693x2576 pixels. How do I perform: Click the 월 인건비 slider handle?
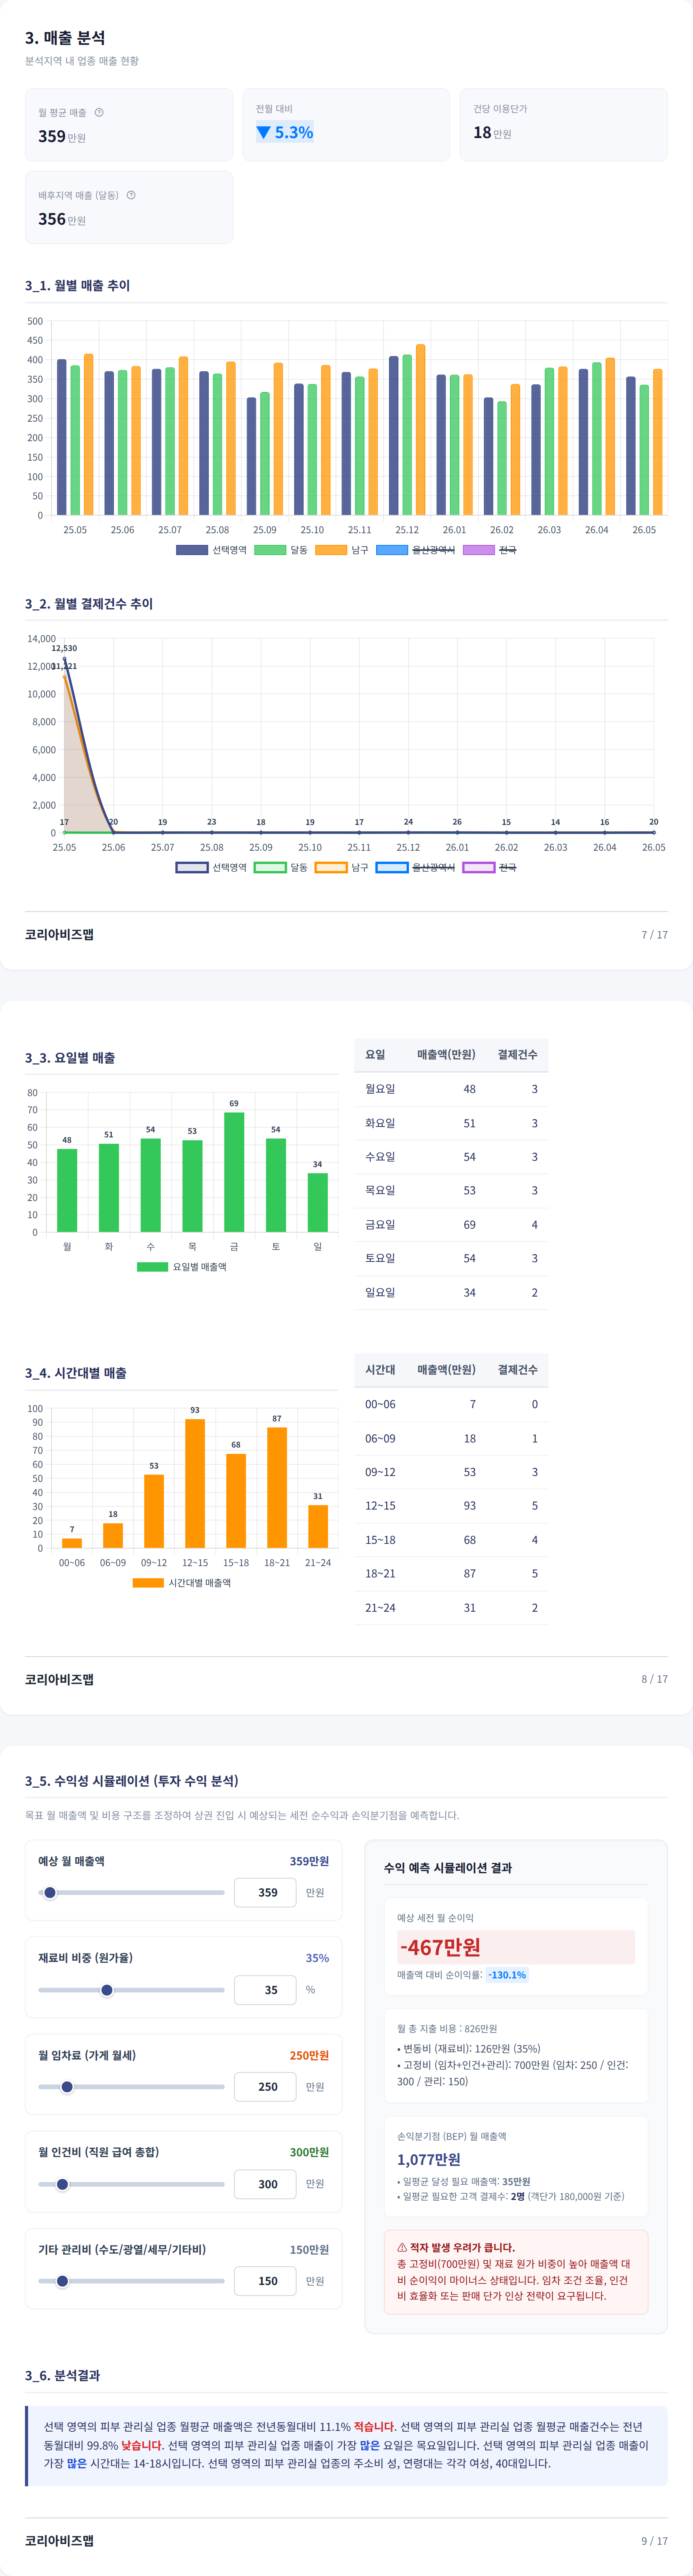point(62,2184)
